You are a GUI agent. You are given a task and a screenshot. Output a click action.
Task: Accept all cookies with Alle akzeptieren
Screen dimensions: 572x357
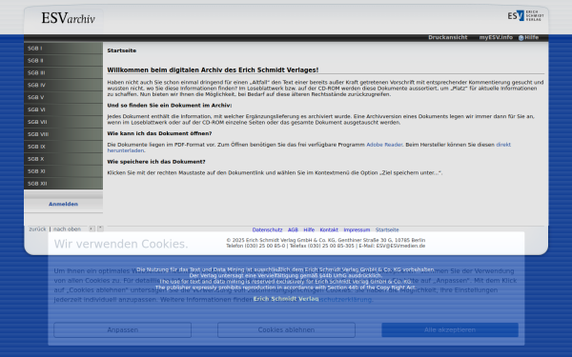click(x=450, y=329)
